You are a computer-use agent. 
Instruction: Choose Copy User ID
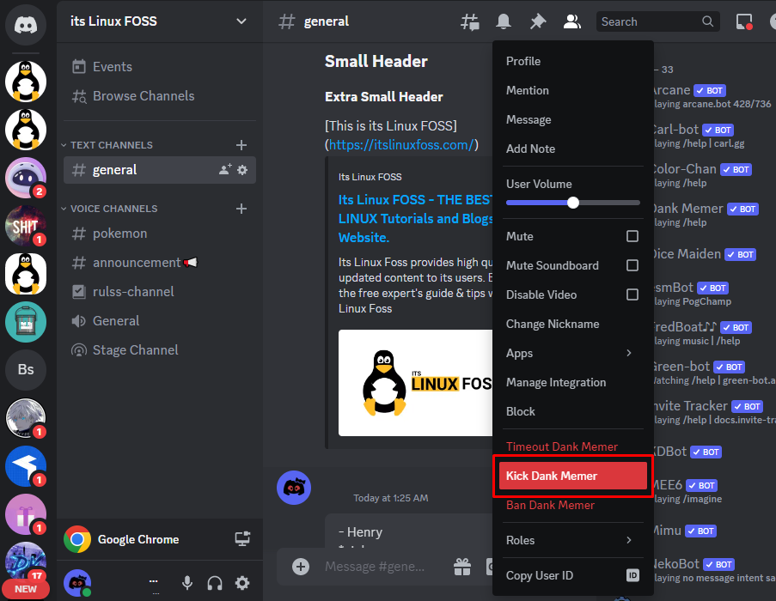click(x=572, y=575)
